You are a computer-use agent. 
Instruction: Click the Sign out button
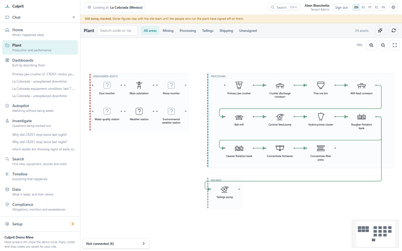click(x=341, y=7)
